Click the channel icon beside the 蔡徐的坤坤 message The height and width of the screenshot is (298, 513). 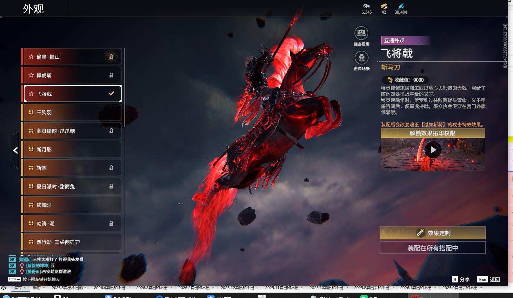(12, 266)
